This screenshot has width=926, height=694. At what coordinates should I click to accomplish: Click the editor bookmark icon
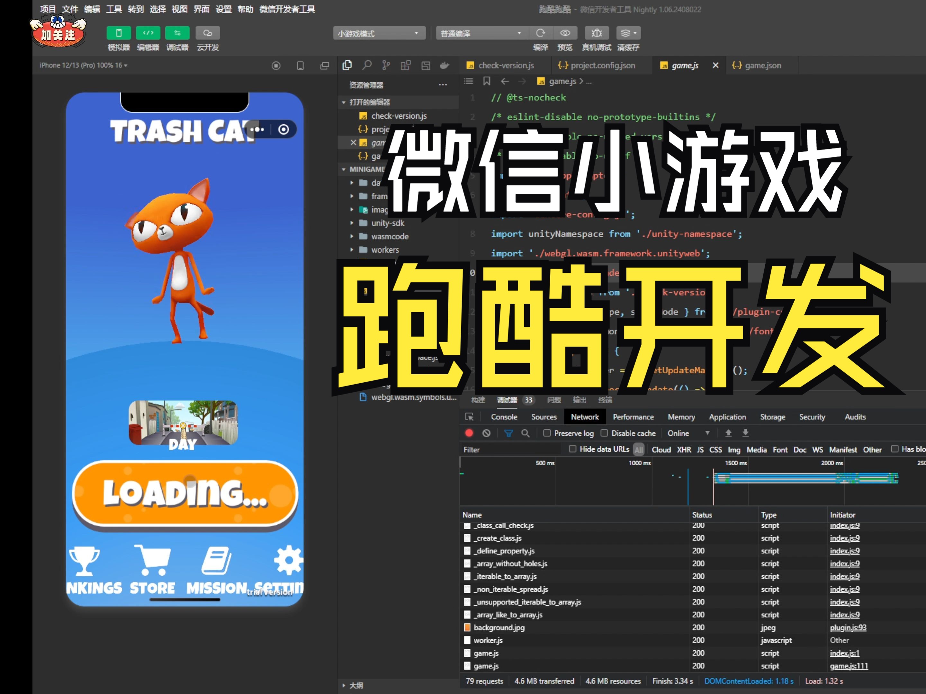[486, 81]
